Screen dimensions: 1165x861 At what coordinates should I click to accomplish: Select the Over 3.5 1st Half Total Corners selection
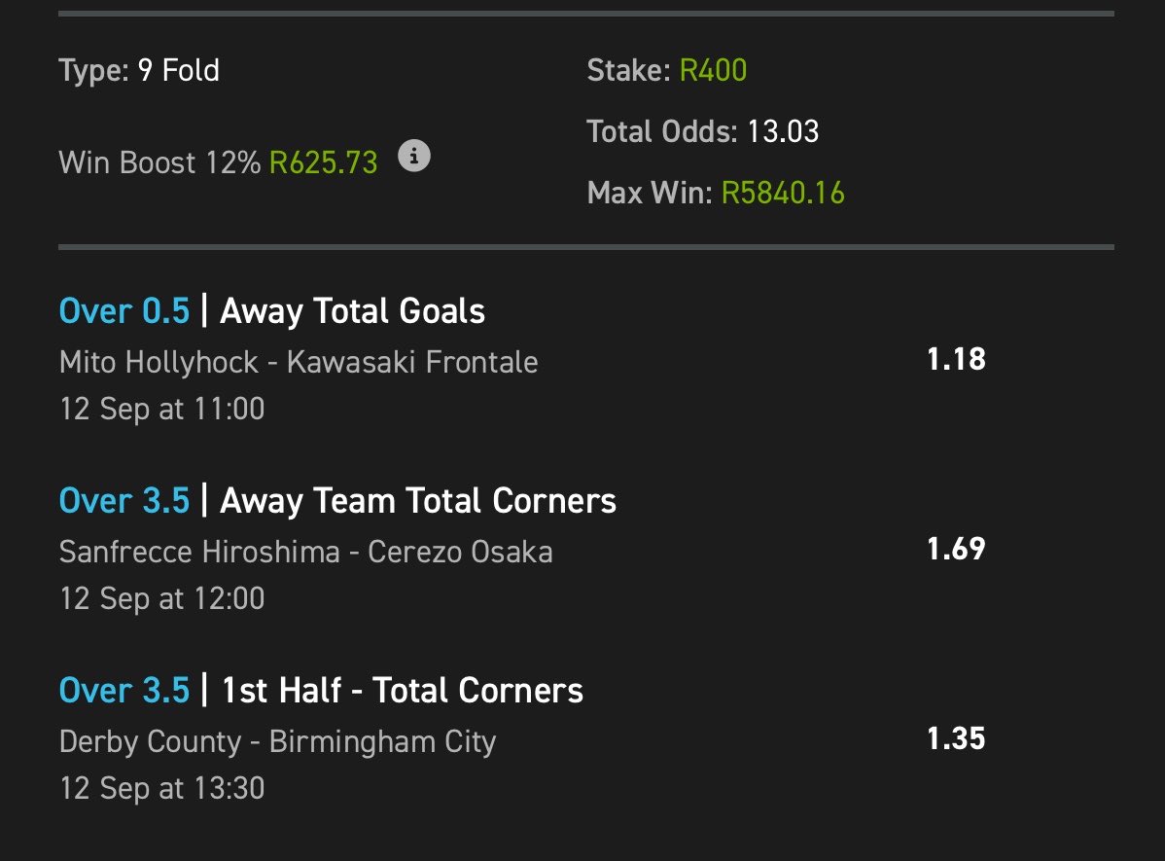(x=321, y=690)
